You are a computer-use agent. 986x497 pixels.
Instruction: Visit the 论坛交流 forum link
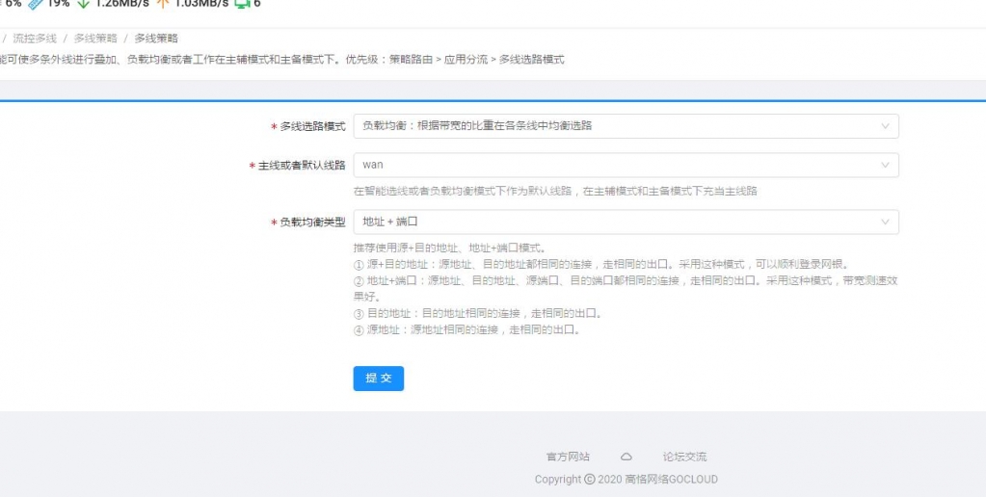[684, 457]
